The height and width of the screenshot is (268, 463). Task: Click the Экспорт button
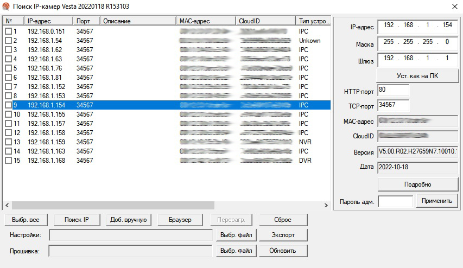tap(283, 235)
